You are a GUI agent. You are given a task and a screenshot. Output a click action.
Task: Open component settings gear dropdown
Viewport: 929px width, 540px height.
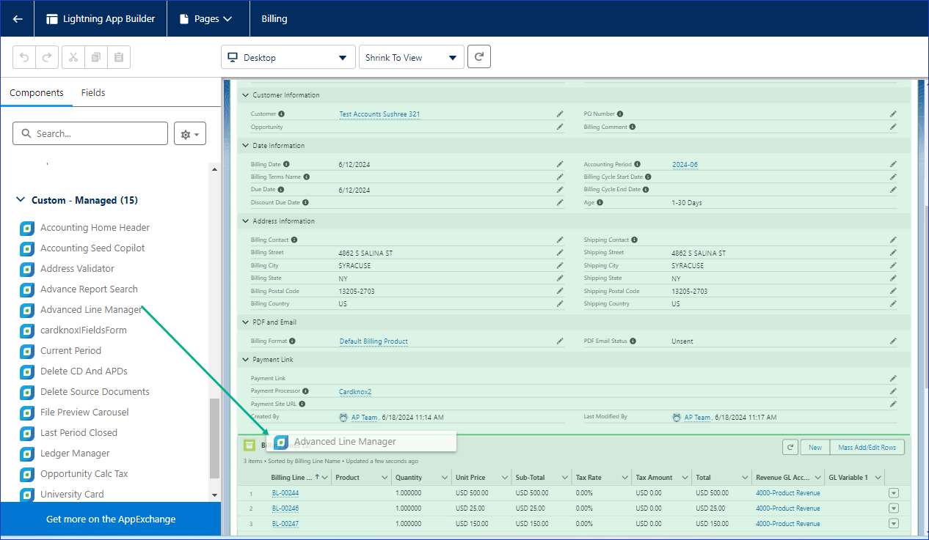pyautogui.click(x=190, y=134)
